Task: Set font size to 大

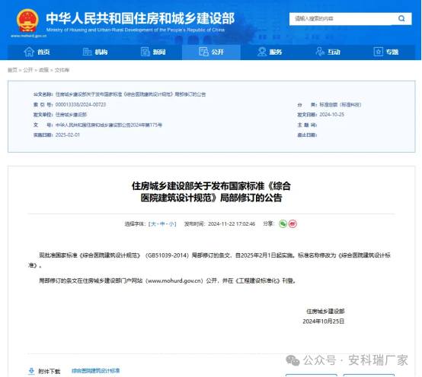Action: tap(153, 224)
